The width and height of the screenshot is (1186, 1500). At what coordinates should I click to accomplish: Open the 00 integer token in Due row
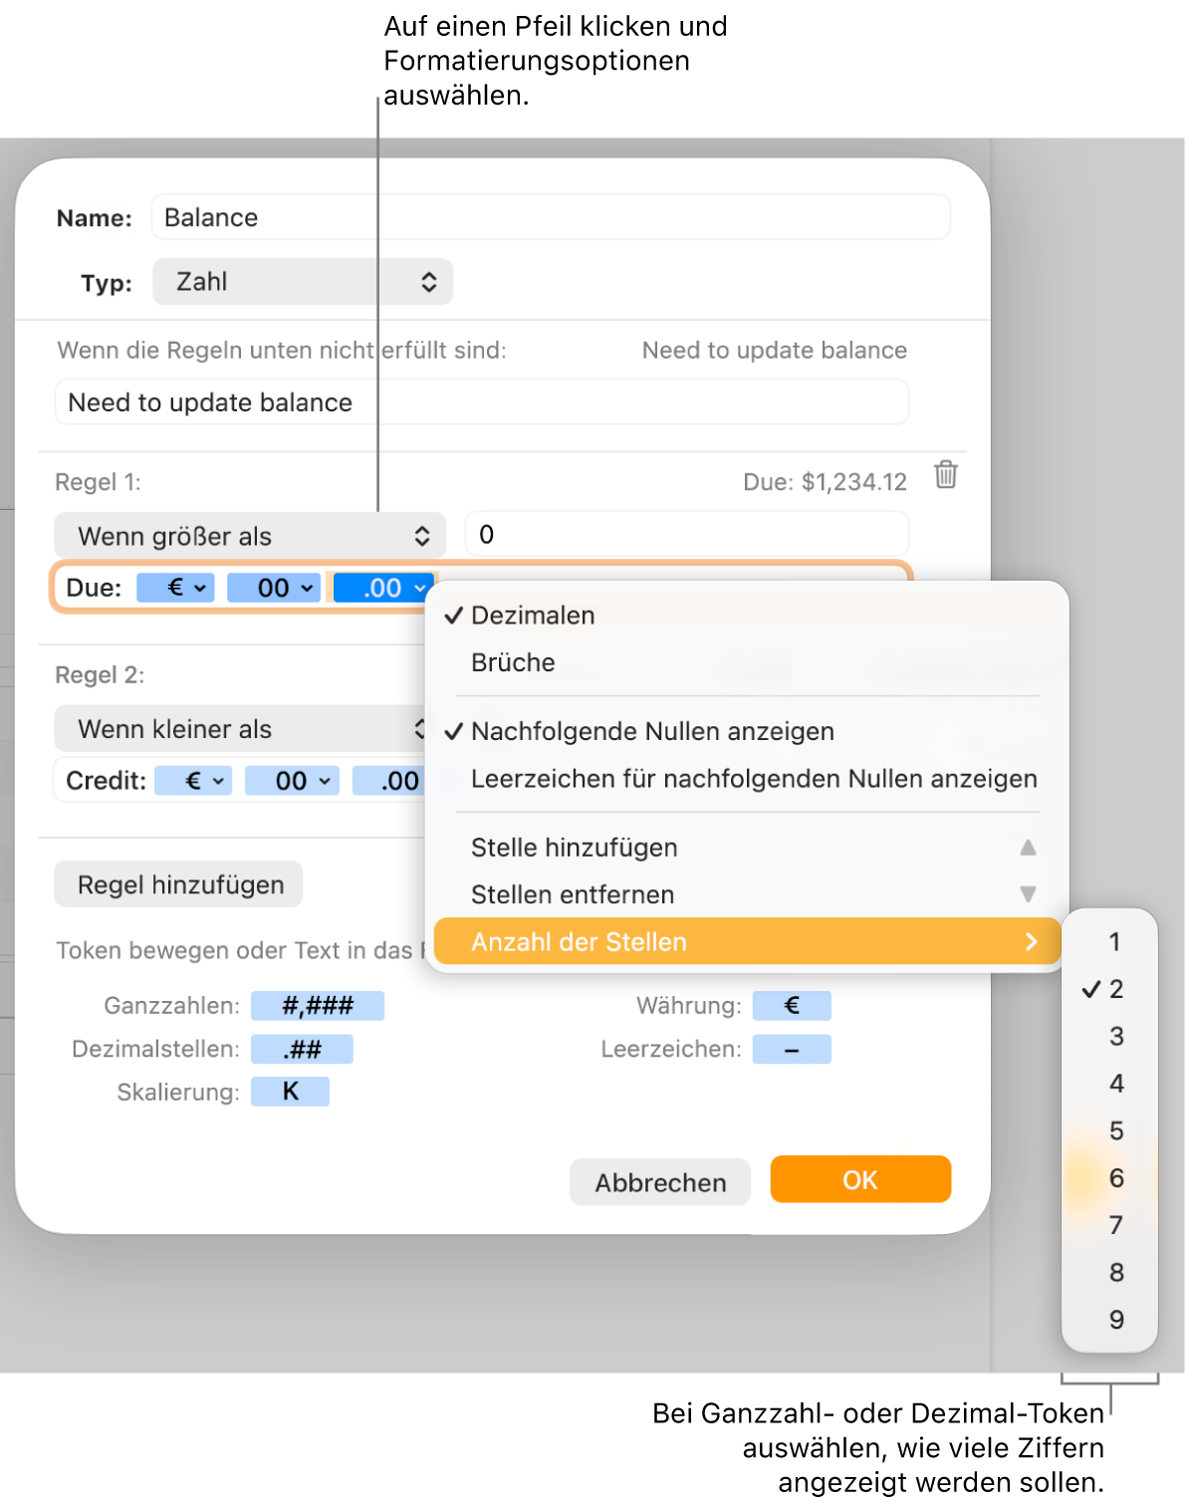306,588
